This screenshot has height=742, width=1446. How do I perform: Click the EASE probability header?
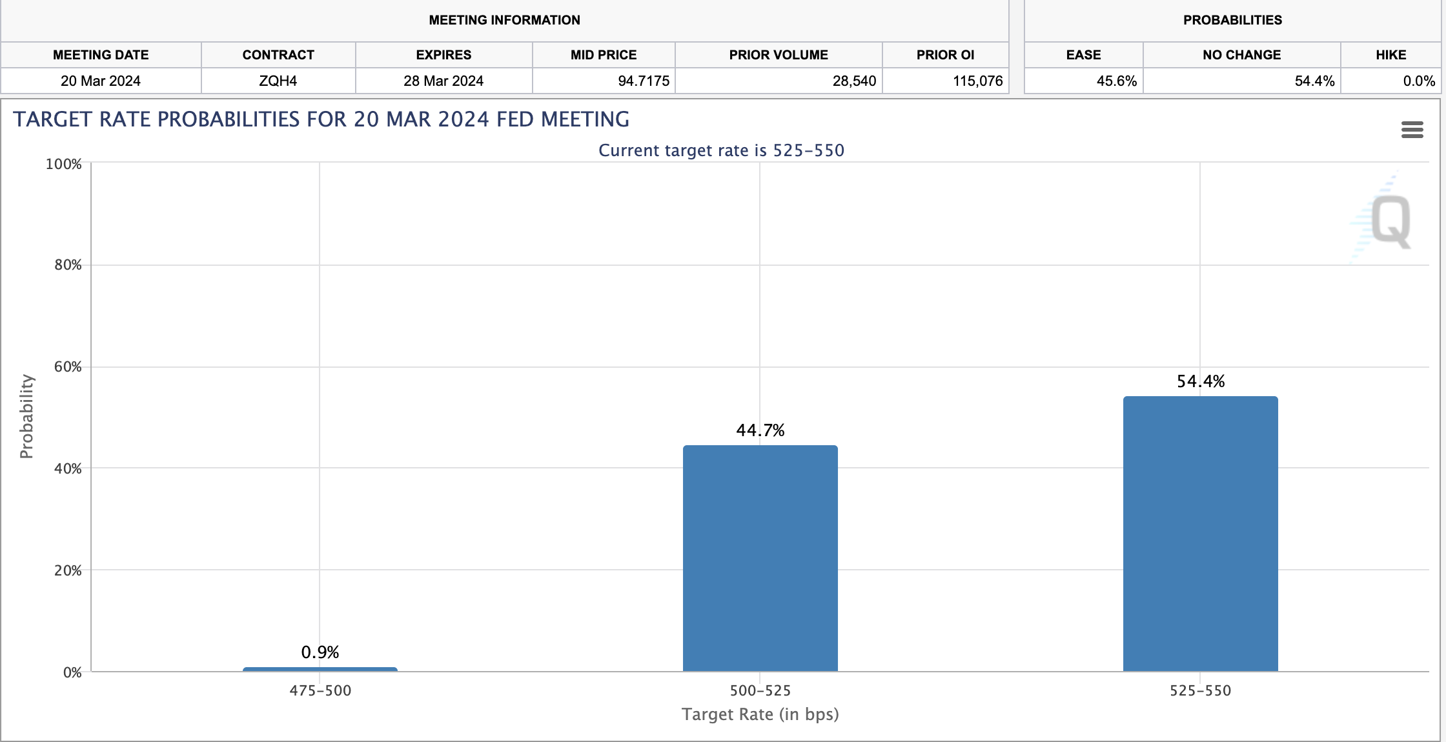(x=1083, y=55)
